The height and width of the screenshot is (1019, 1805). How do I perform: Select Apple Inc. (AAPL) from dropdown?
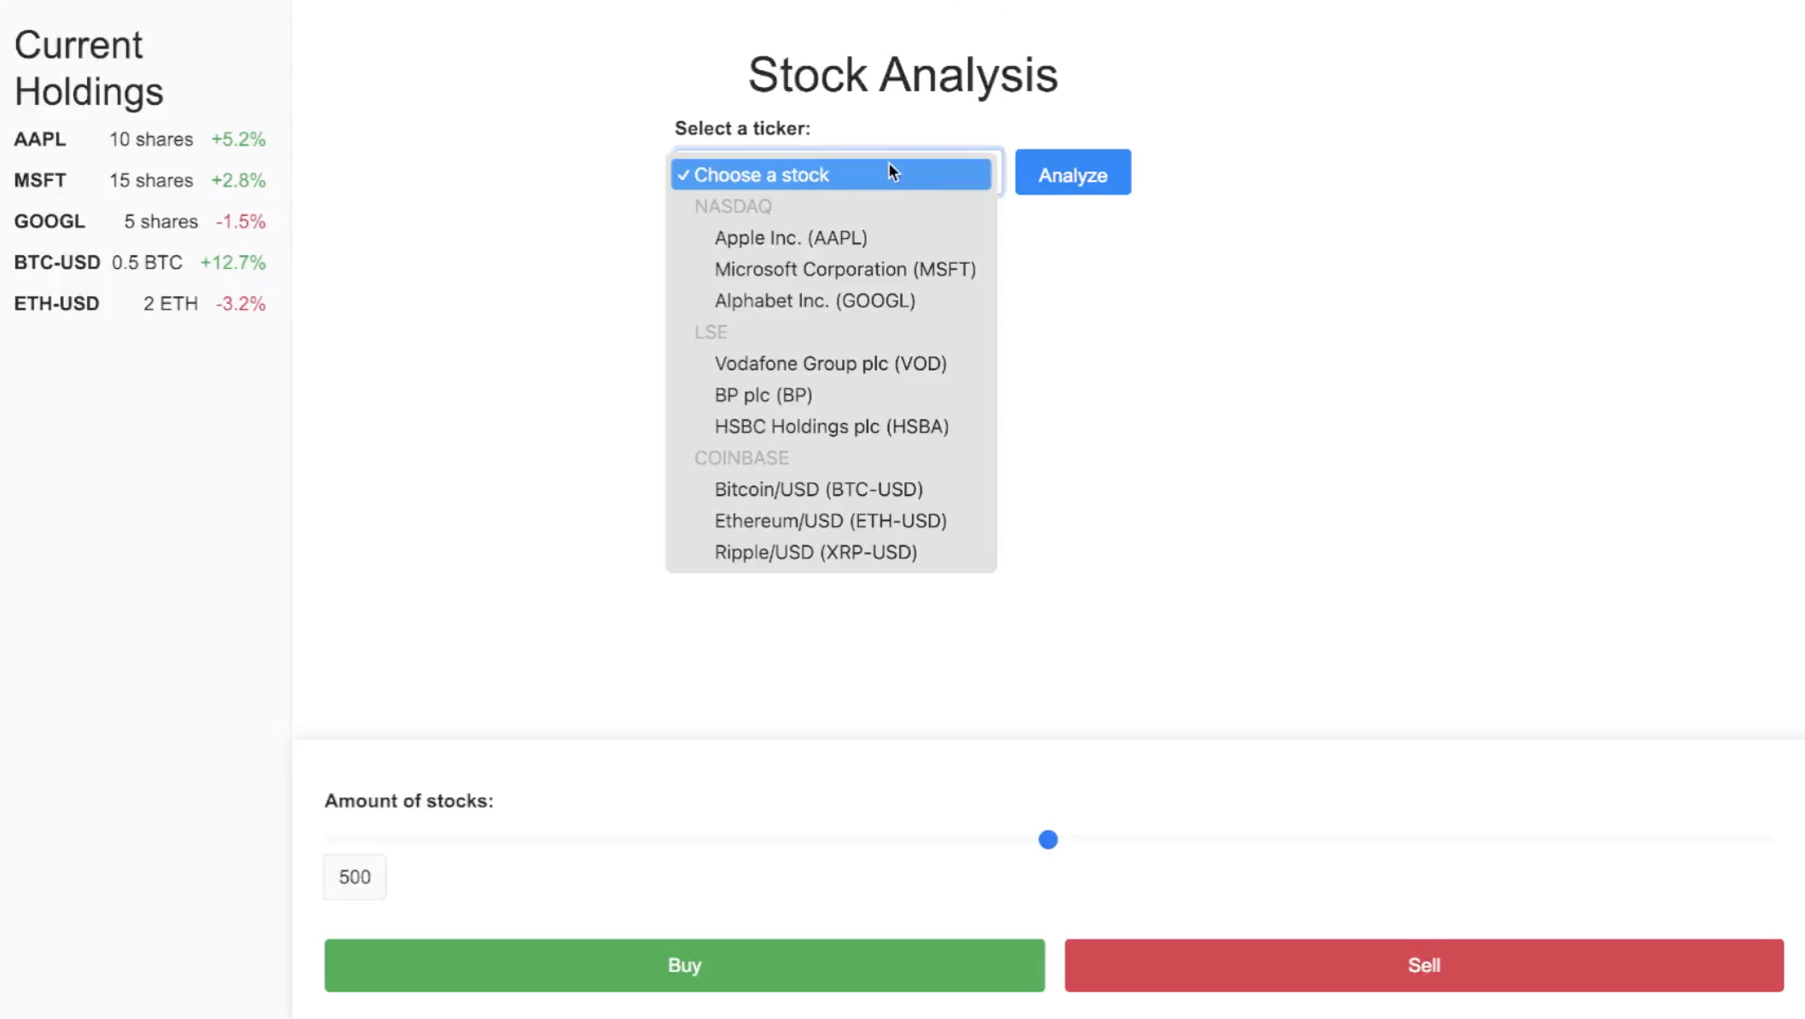click(x=790, y=238)
